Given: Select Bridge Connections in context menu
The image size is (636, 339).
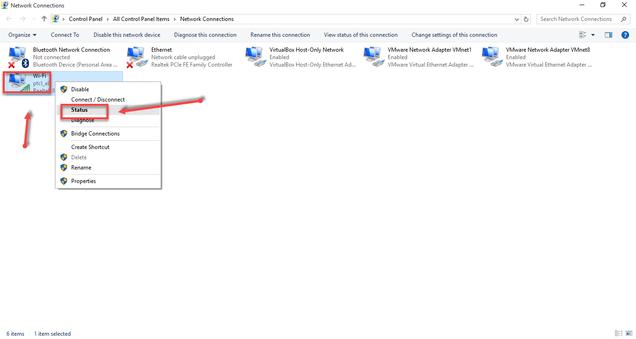Looking at the screenshot, I should tap(95, 134).
